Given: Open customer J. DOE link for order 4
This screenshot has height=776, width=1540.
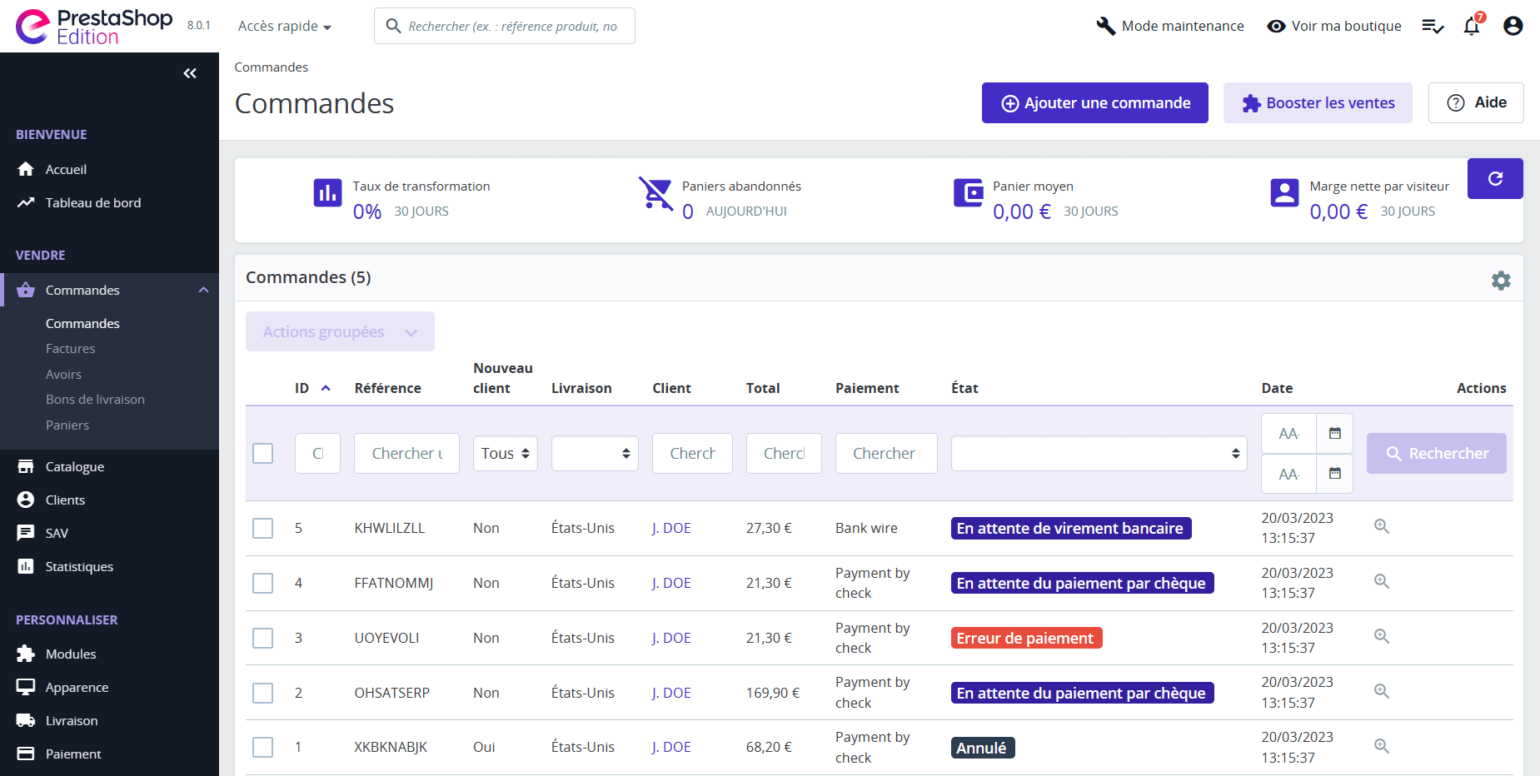Looking at the screenshot, I should pos(671,584).
